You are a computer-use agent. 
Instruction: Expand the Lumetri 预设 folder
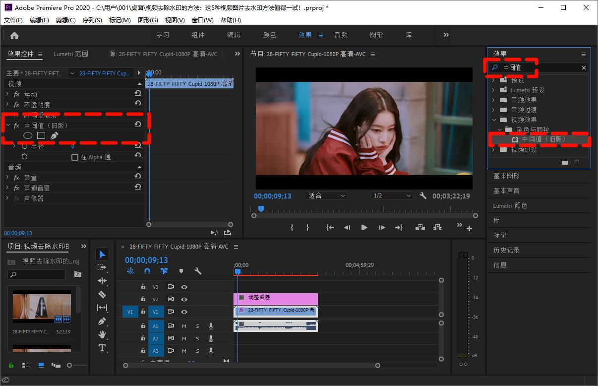[493, 90]
